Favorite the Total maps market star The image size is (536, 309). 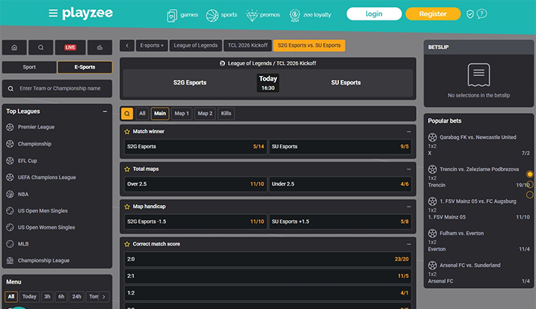click(x=127, y=169)
